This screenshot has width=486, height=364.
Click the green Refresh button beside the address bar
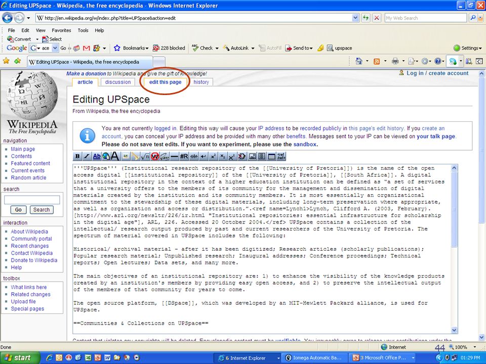pos(366,18)
